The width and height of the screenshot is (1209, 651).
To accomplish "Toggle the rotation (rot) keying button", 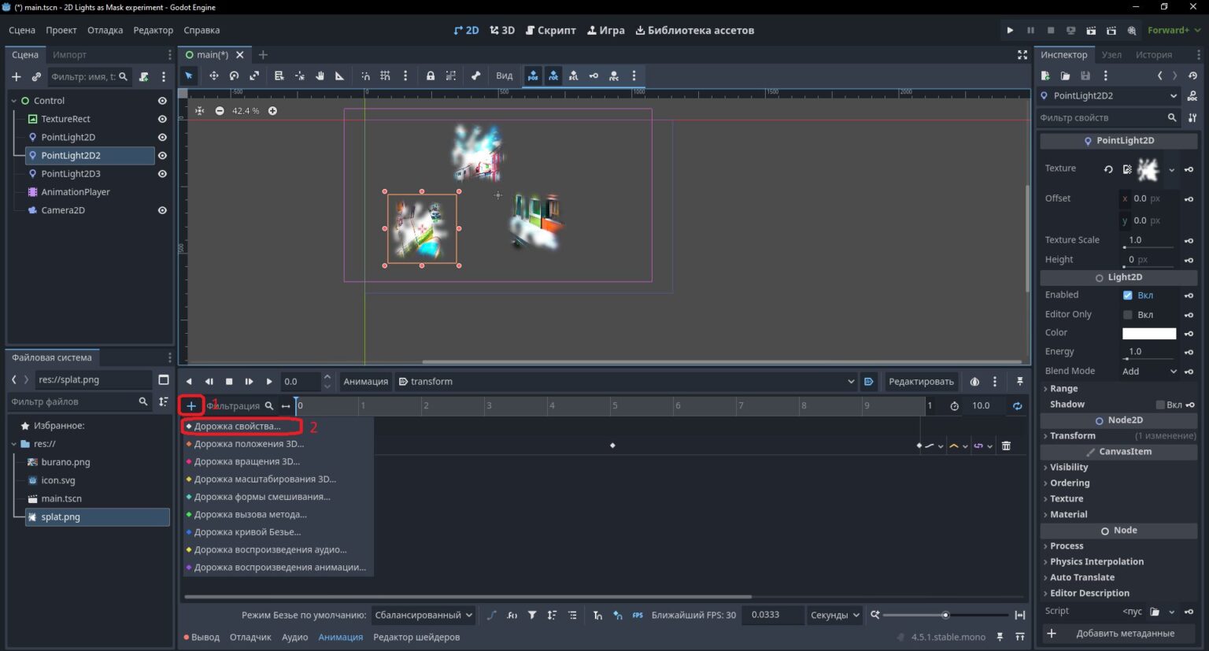I will point(553,76).
